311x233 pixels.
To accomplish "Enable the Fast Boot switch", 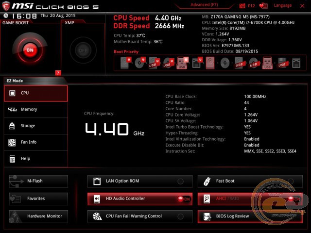I will point(291,181).
